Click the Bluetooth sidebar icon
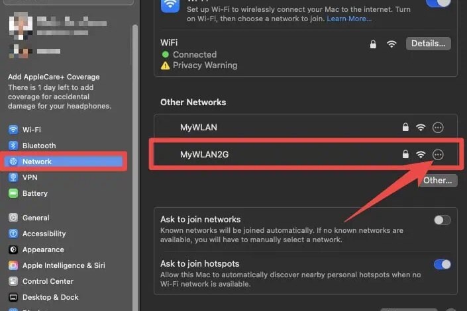 (13, 146)
